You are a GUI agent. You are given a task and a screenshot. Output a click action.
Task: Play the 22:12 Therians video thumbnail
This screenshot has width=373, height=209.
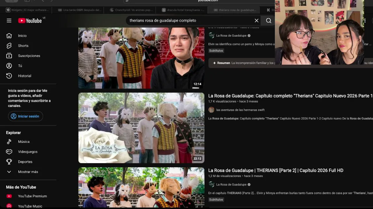pyautogui.click(x=141, y=128)
